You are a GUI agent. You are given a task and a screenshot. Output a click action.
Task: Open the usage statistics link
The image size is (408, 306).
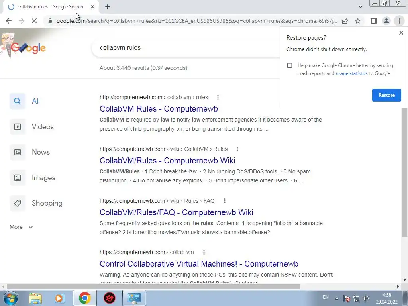[x=351, y=73]
